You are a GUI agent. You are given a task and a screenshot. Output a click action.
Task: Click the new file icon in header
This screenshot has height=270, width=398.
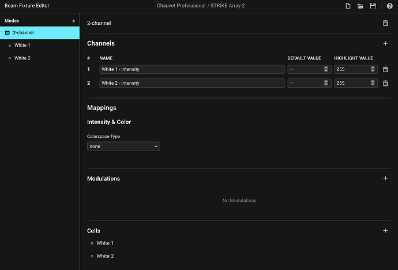[348, 6]
